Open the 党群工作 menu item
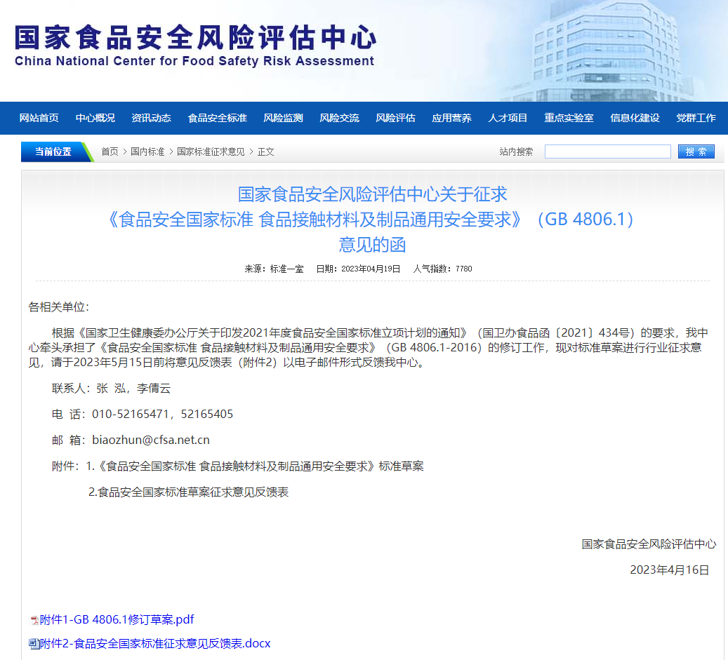Image resolution: width=728 pixels, height=660 pixels. [x=696, y=118]
